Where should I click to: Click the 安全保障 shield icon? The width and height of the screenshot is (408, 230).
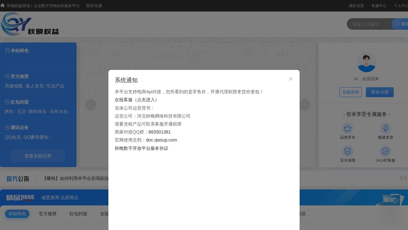tap(347, 151)
